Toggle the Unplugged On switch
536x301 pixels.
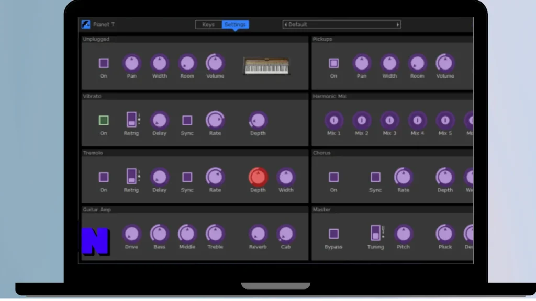pos(104,63)
